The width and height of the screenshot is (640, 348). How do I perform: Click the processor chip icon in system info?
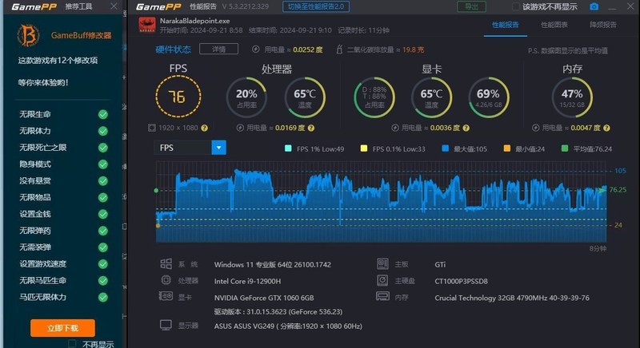pos(166,280)
